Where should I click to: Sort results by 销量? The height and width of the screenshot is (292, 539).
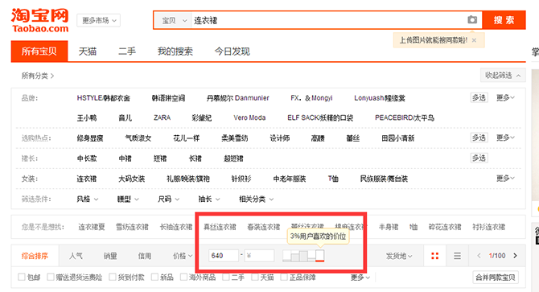(110, 256)
